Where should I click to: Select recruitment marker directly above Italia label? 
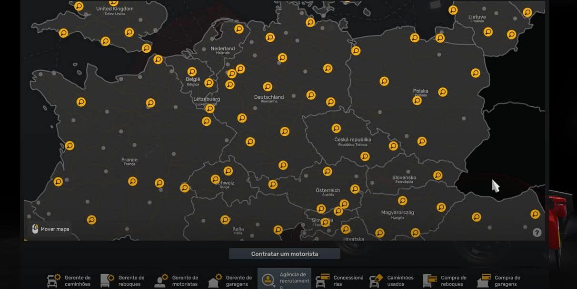225,220
